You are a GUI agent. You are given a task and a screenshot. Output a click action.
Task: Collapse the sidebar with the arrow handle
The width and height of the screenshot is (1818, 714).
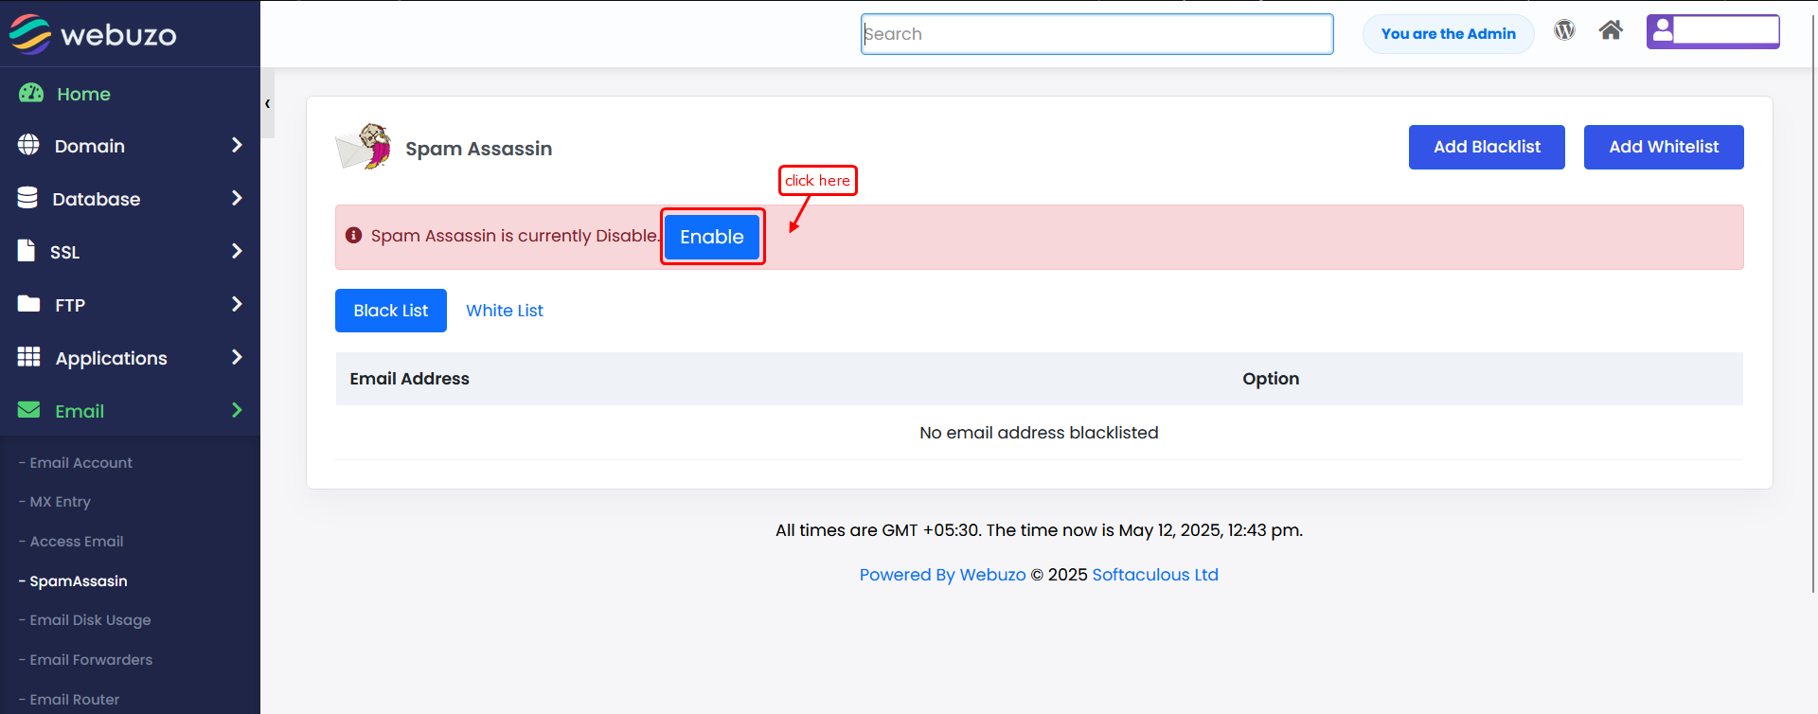[268, 103]
